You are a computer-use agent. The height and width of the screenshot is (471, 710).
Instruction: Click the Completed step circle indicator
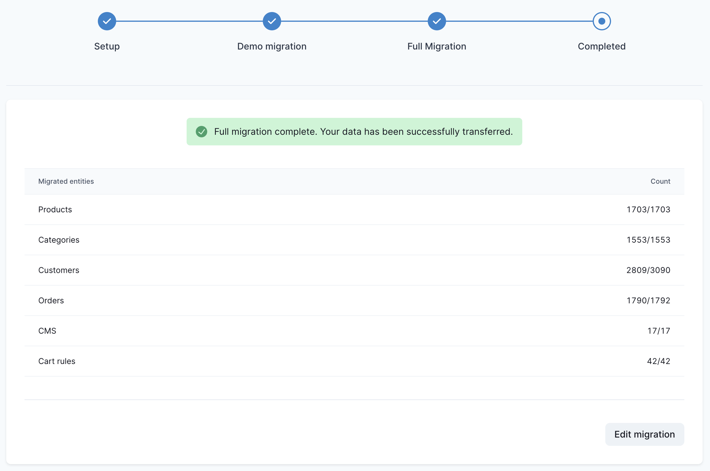pyautogui.click(x=601, y=21)
